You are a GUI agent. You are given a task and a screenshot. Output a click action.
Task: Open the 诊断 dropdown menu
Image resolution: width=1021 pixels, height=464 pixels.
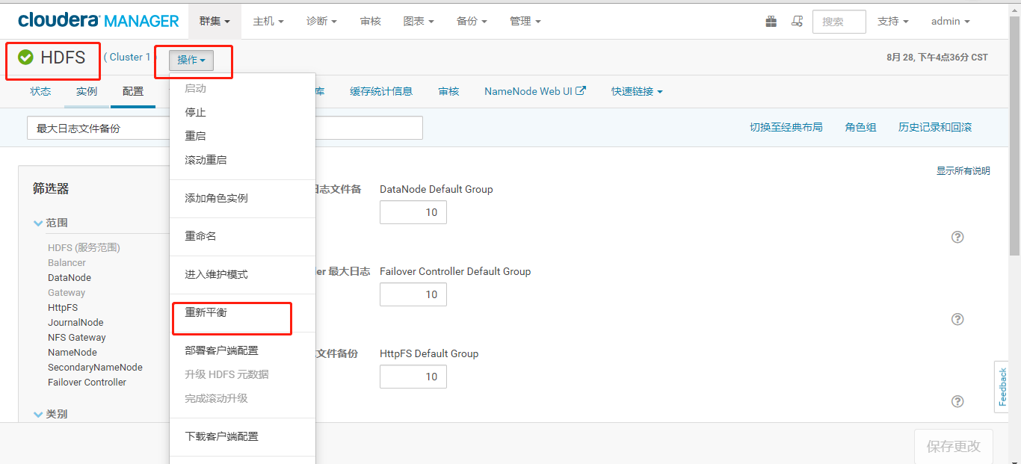pos(321,21)
